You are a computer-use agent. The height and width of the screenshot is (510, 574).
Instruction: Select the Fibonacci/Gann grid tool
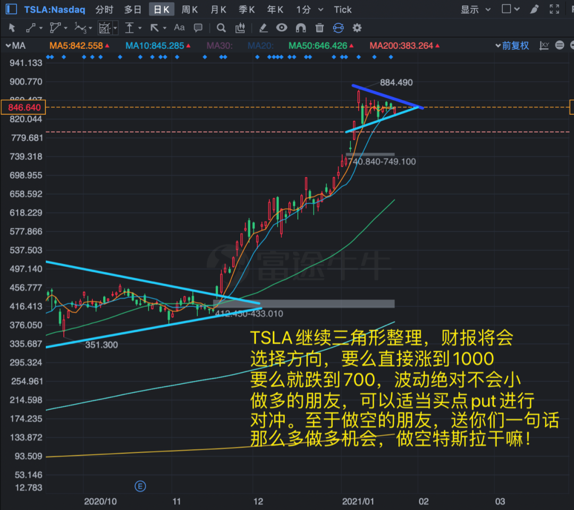pos(105,28)
